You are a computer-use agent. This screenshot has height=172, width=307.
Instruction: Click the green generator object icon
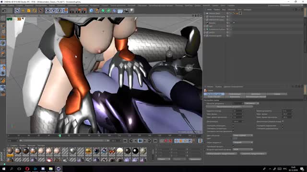tap(103, 11)
